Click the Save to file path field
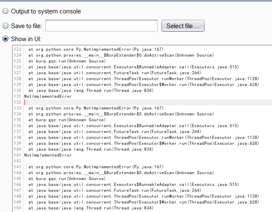This screenshot has height=212, width=272. [x=101, y=26]
